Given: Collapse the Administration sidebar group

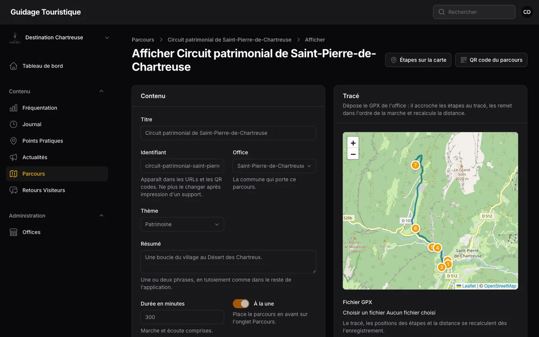Looking at the screenshot, I should click(x=102, y=216).
